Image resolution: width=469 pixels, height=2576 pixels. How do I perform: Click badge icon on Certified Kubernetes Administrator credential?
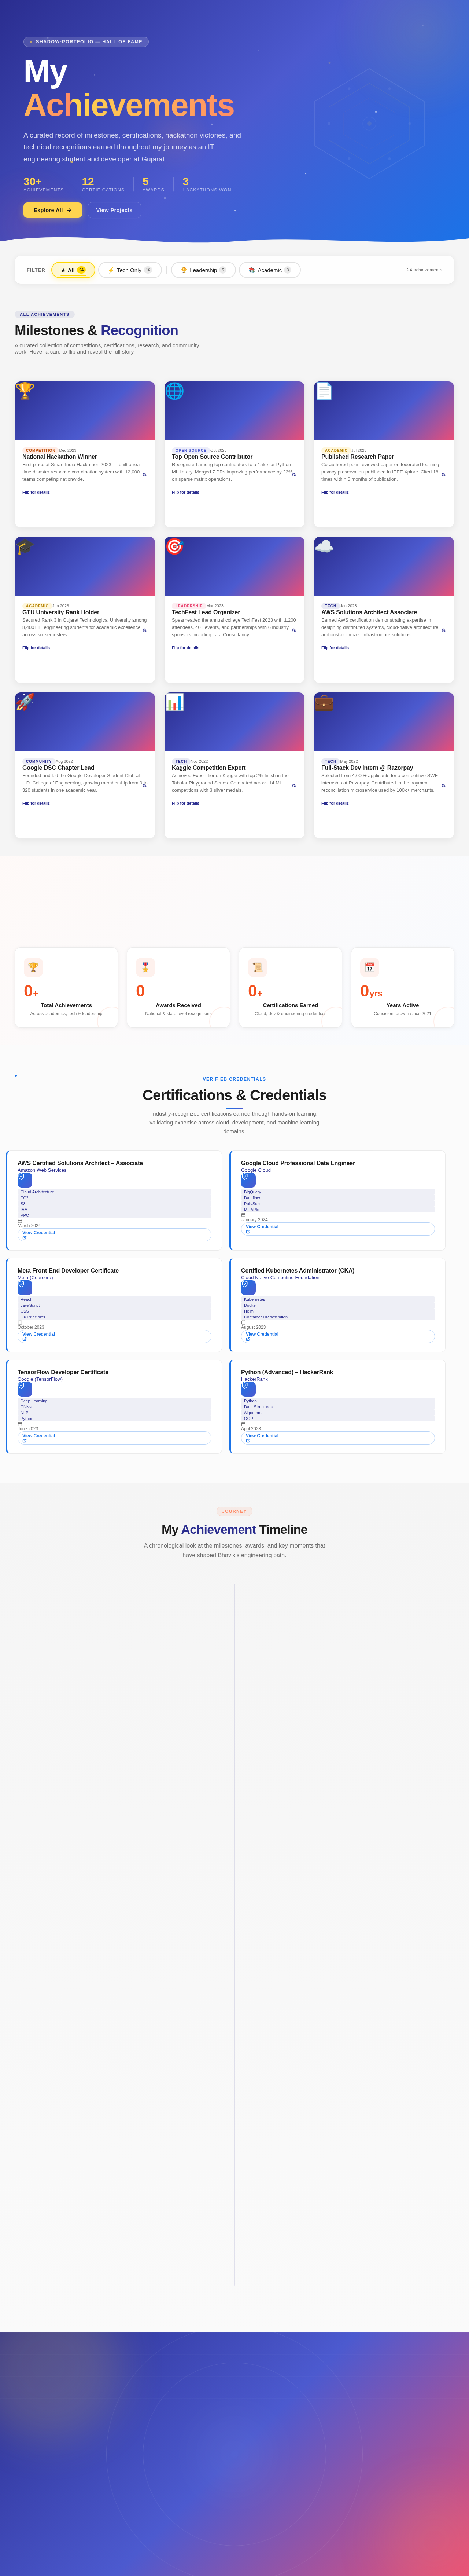coord(248,1288)
